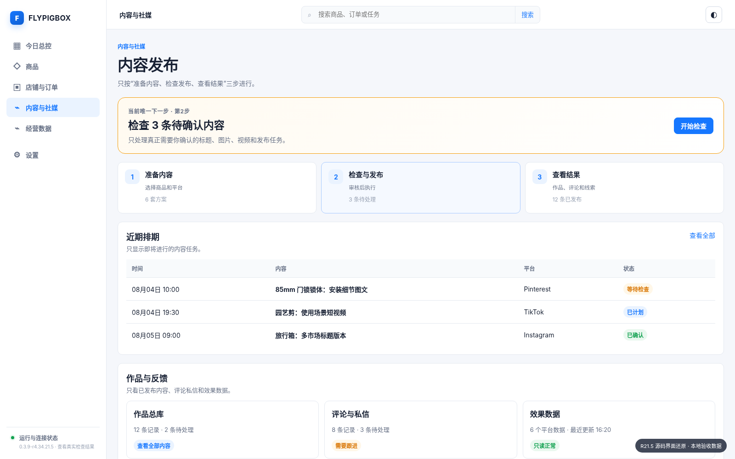Click the FLYPIGBOX logo icon
This screenshot has height=459, width=735.
17,18
